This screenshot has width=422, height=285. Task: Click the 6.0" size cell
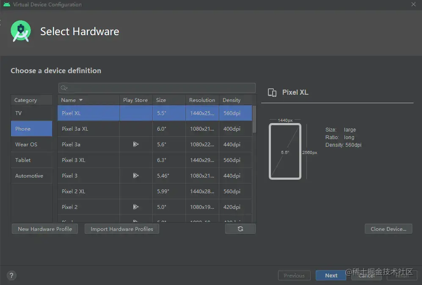pyautogui.click(x=169, y=129)
